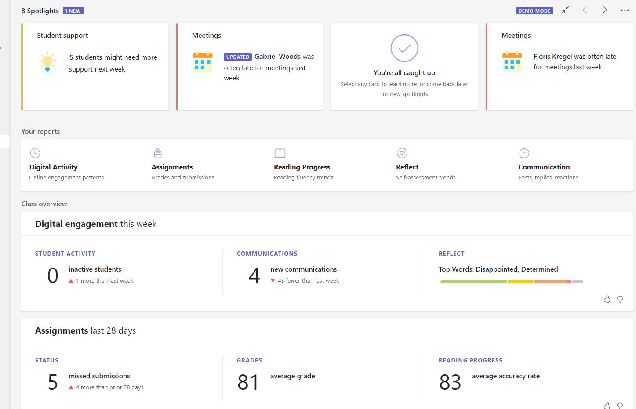Screen dimensions: 636x409
Task: Click the Reflect top words color bar
Action: pyautogui.click(x=511, y=282)
